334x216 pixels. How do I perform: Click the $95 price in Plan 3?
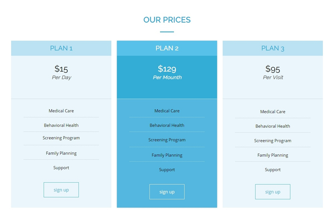pos(273,69)
